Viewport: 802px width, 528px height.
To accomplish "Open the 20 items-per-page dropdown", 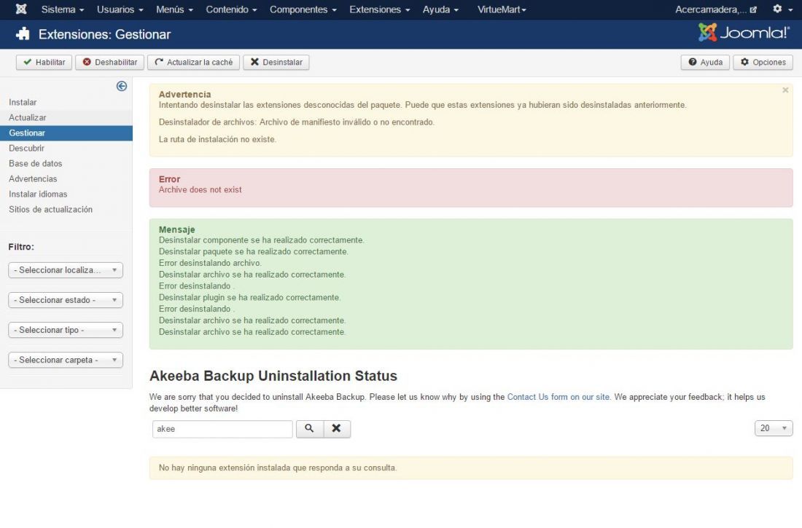I will pos(774,428).
